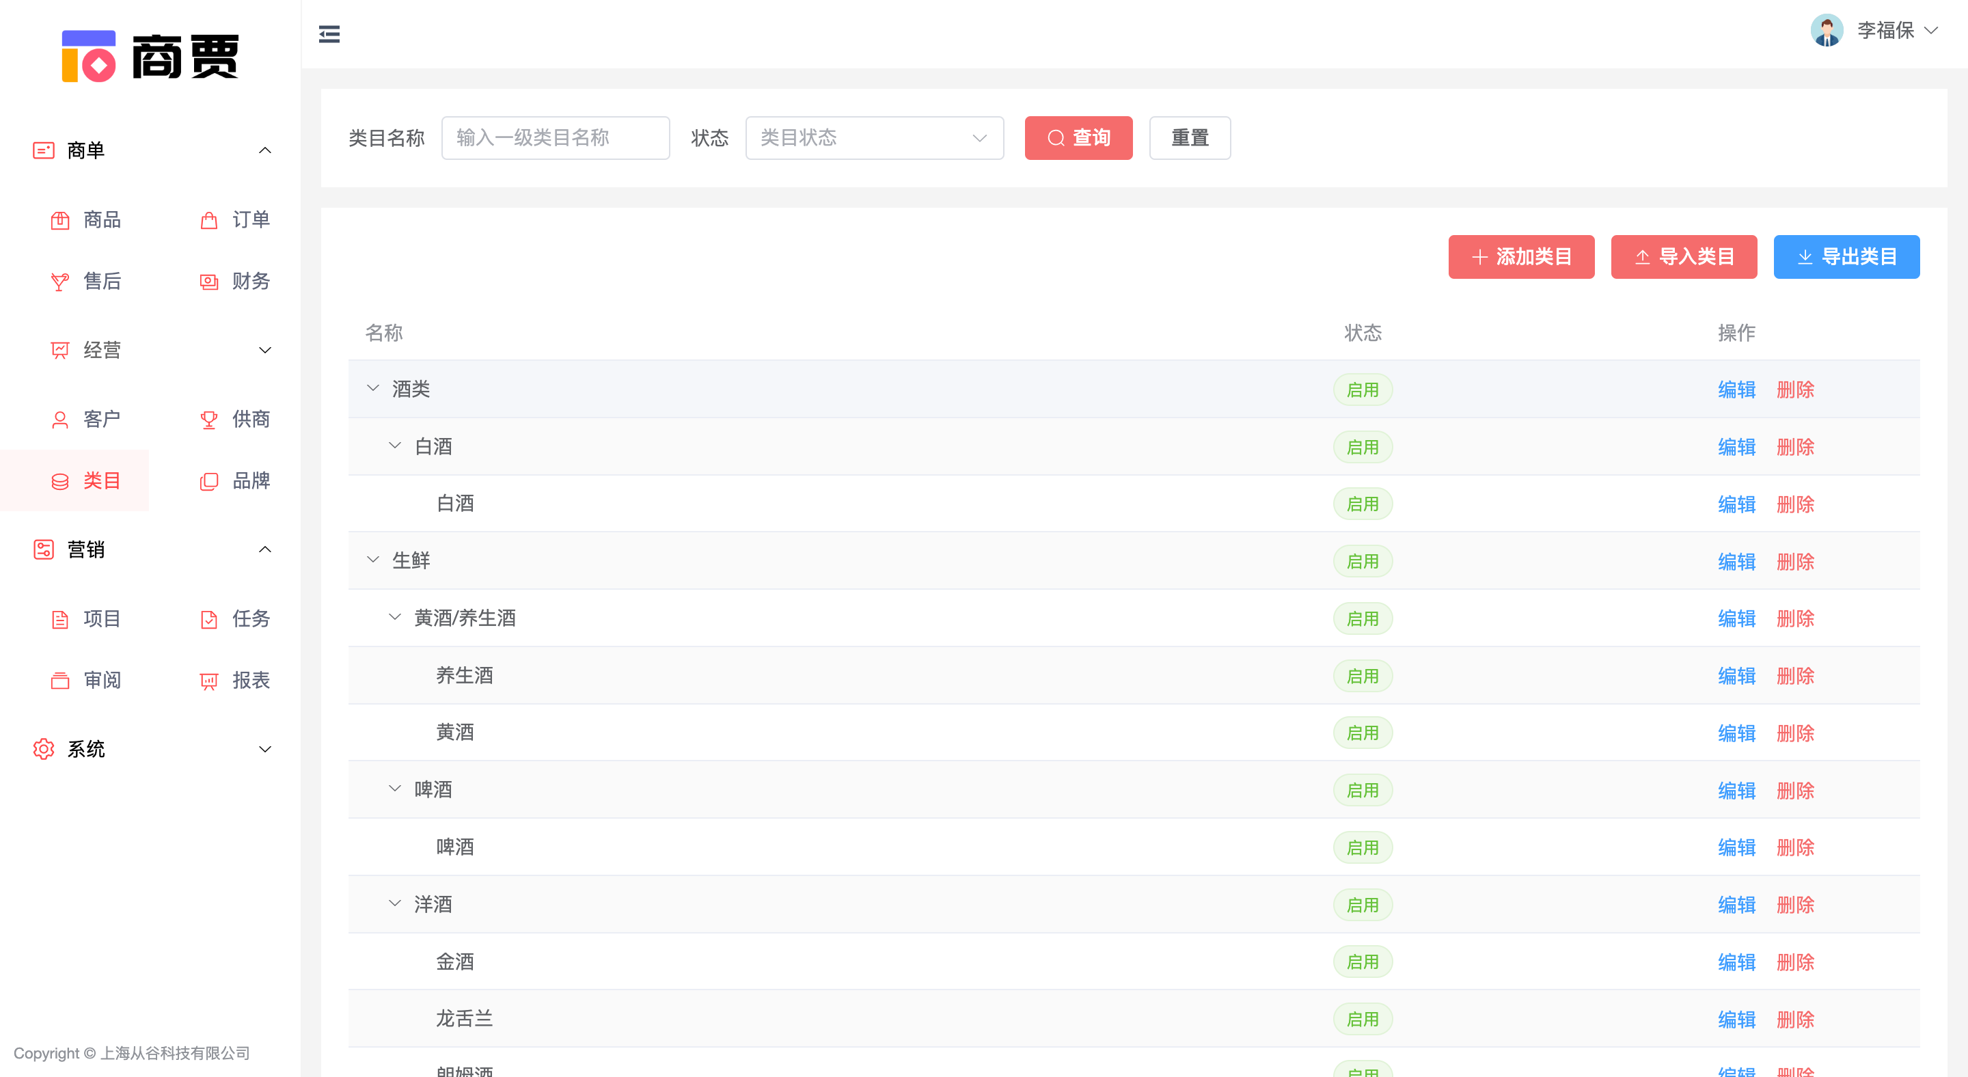The width and height of the screenshot is (1968, 1077).
Task: Open the 品牌 brand icon
Action: click(x=208, y=481)
